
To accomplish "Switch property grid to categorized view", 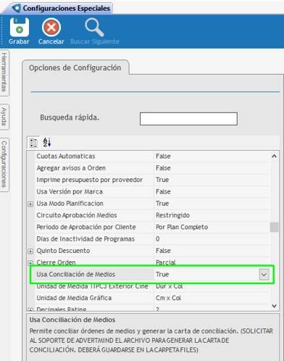I will tap(33, 142).
